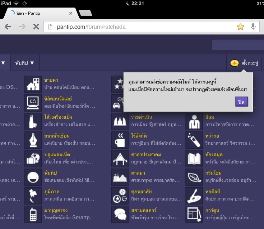Click the ศุภชลาศัย sports balls icon

pos(120,196)
